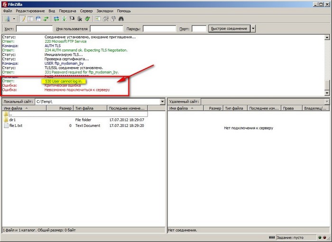Viewport: 332px width, 242px height.
Task: Cancel the current operation
Action: (x=72, y=19)
